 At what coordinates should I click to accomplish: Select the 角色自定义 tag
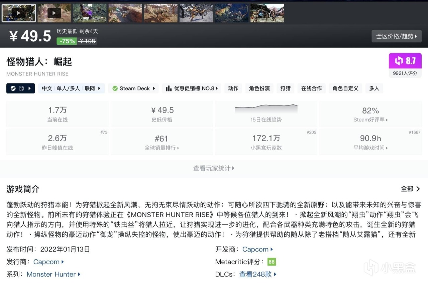[x=345, y=88]
